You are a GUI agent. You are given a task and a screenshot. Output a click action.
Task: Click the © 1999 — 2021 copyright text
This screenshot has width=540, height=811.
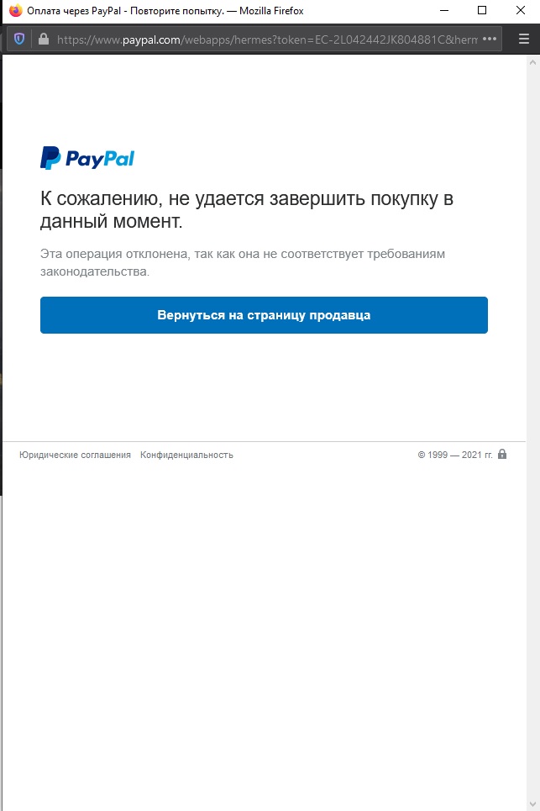454,455
